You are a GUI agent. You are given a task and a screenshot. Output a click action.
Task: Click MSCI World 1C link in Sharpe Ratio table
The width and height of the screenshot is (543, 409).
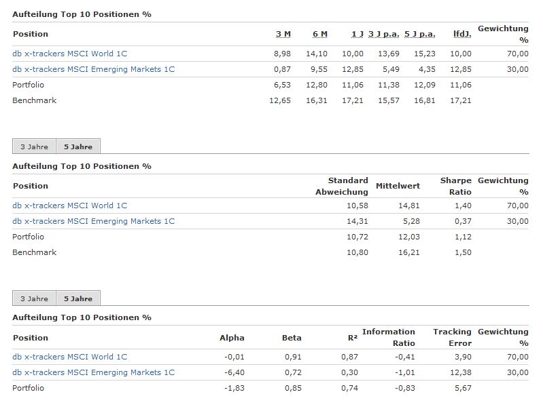[69, 206]
